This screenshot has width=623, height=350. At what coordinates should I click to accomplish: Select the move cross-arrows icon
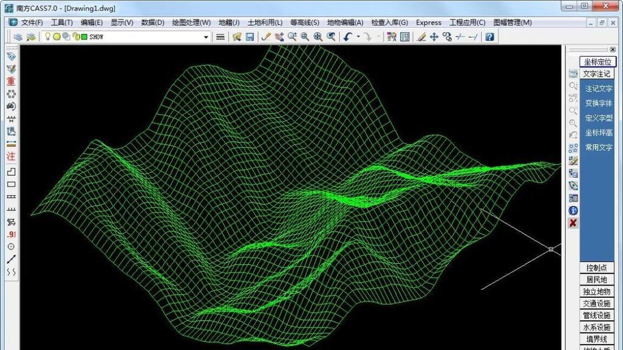point(434,37)
